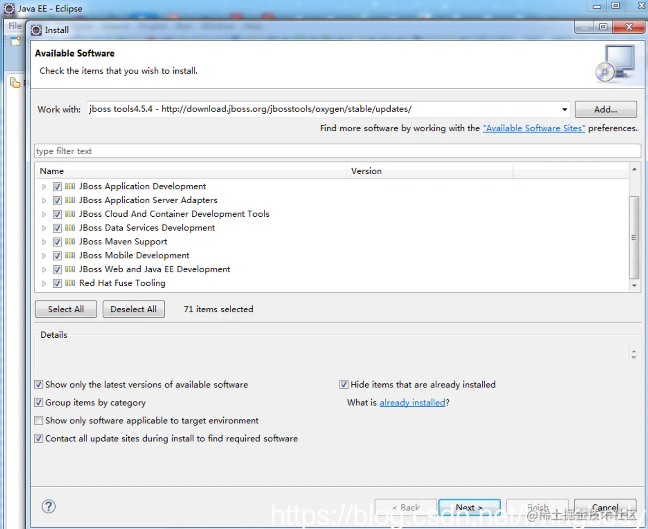The height and width of the screenshot is (529, 648).
Task: Click the software list scroll down arrow
Action: tap(634, 286)
